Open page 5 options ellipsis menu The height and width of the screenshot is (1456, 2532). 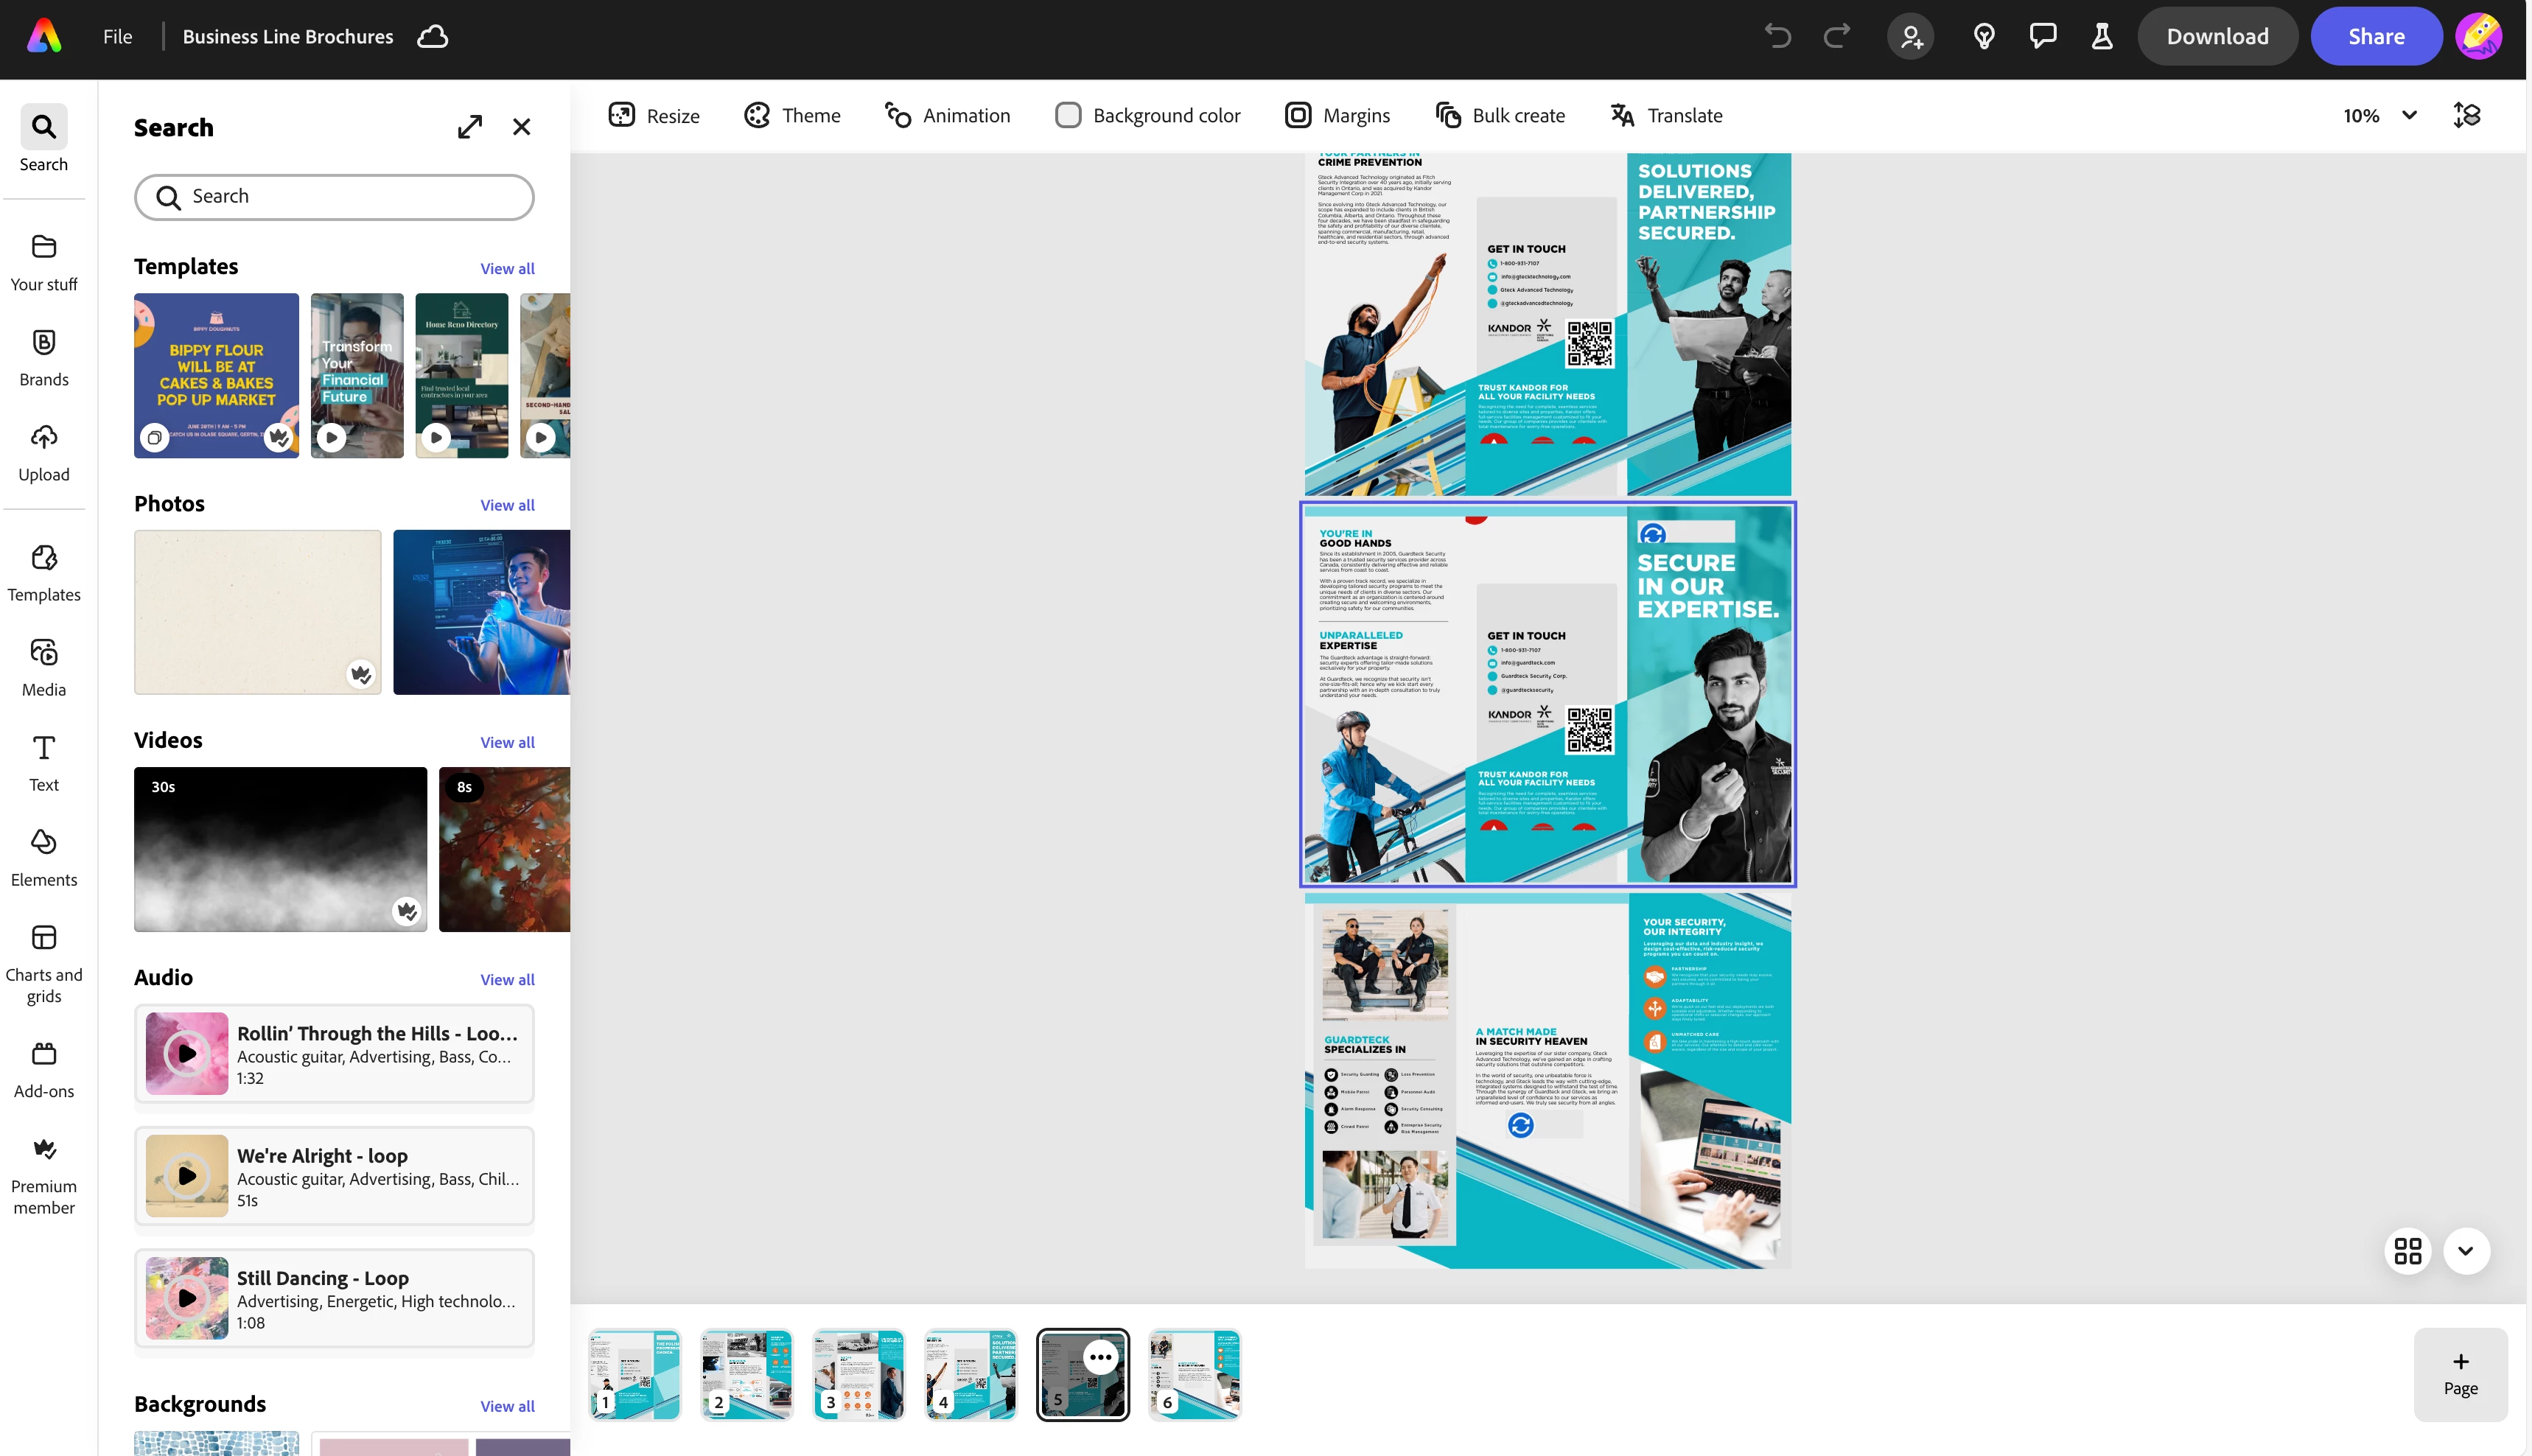pos(1100,1357)
